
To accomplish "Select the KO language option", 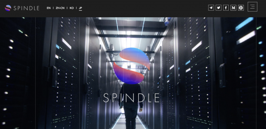I will click(71, 8).
